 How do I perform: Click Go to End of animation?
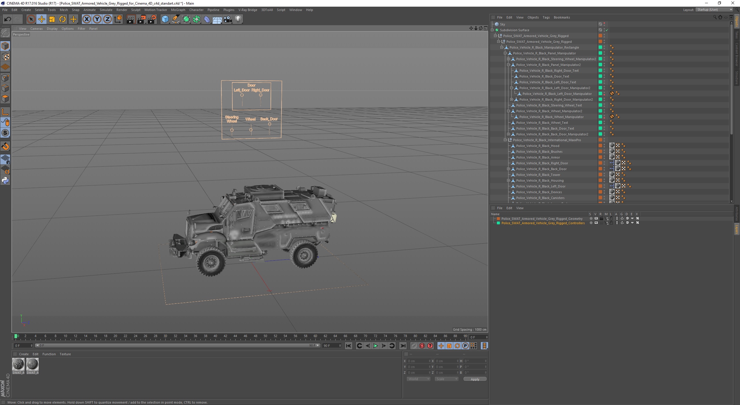[403, 346]
